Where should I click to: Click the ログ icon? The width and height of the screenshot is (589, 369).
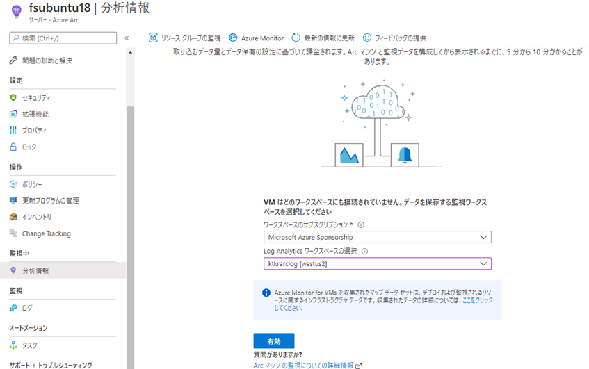click(x=13, y=308)
